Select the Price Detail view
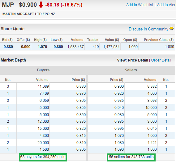Screen dimensions: 176x167 138,60
